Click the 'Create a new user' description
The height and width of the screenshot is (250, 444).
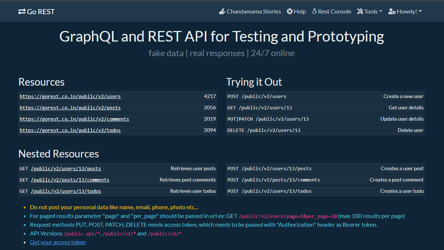404,97
